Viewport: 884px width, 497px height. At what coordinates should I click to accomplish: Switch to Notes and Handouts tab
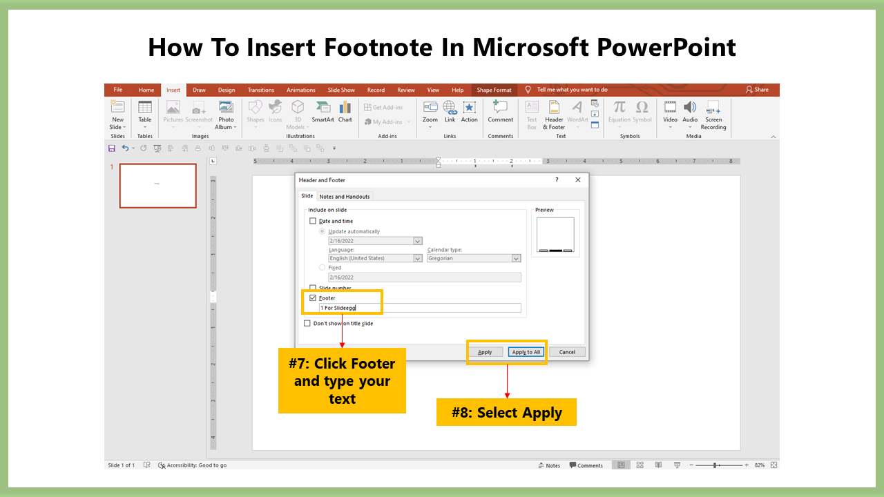[345, 197]
